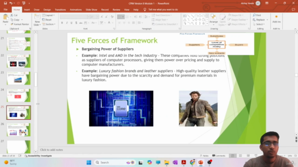Open the Windows Start menu

tap(89, 162)
